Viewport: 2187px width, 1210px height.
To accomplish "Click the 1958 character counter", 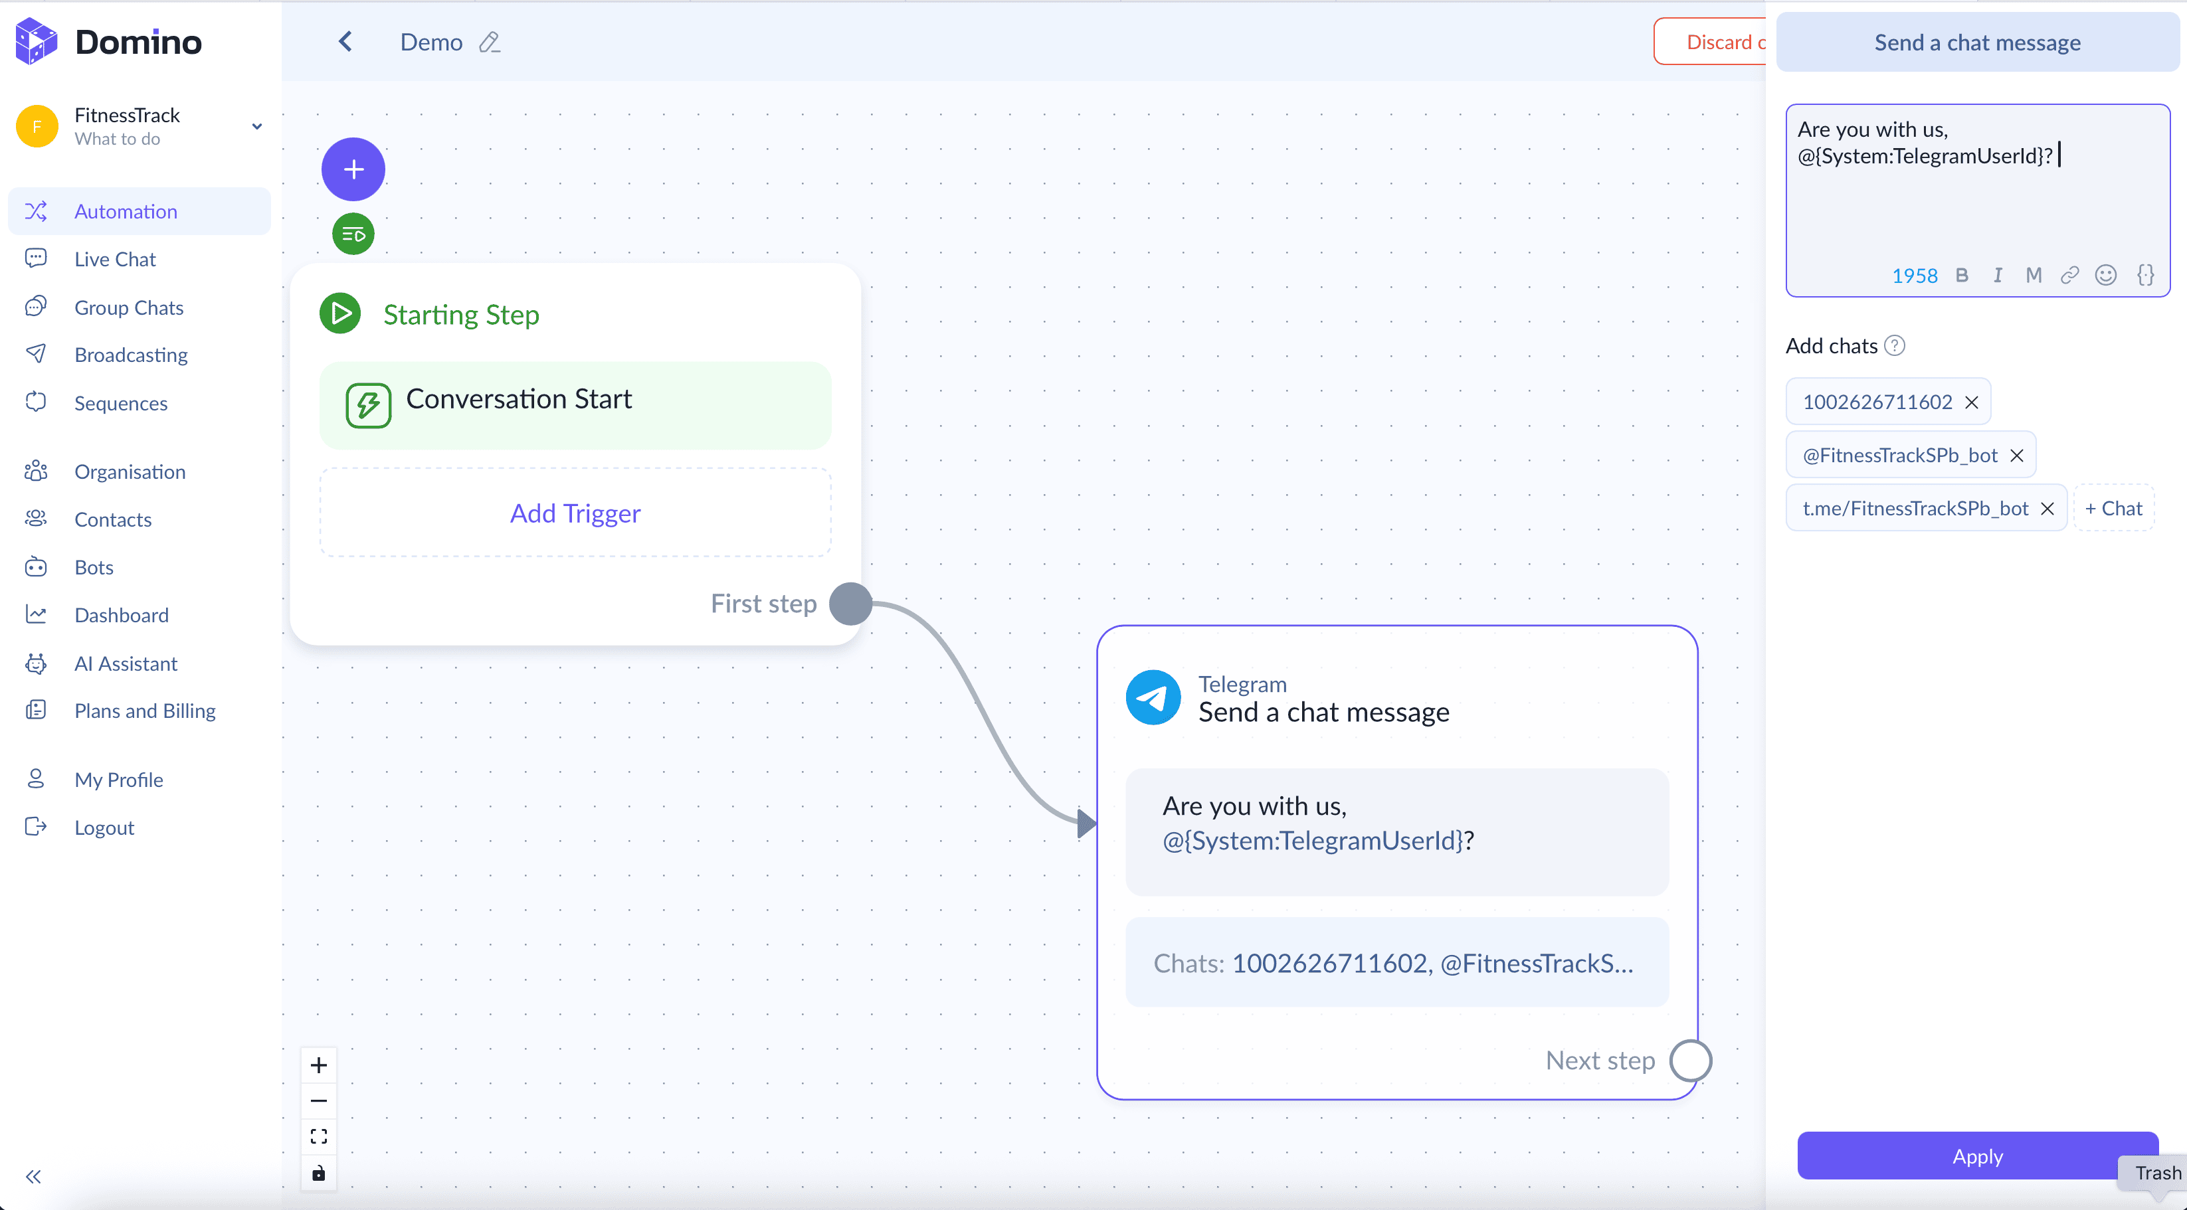I will tap(1915, 276).
